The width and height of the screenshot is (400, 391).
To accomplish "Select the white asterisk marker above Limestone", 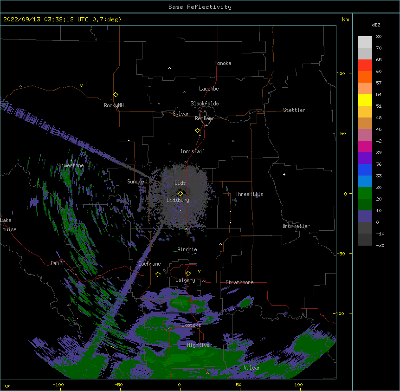I will (71, 161).
